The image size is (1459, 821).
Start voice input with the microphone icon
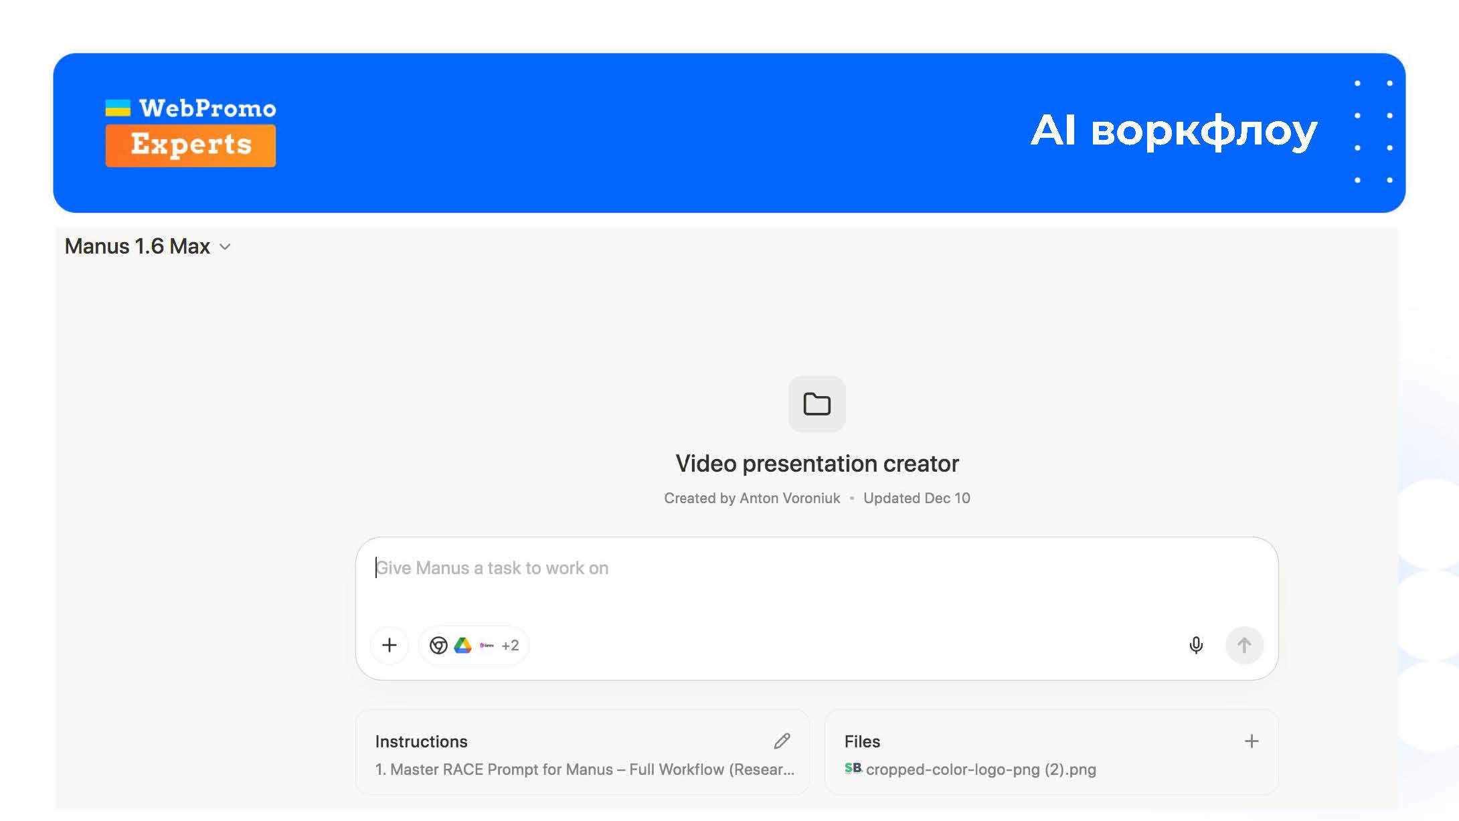tap(1196, 645)
